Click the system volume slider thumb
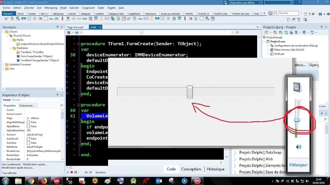The height and width of the screenshot is (185, 330). [x=297, y=120]
